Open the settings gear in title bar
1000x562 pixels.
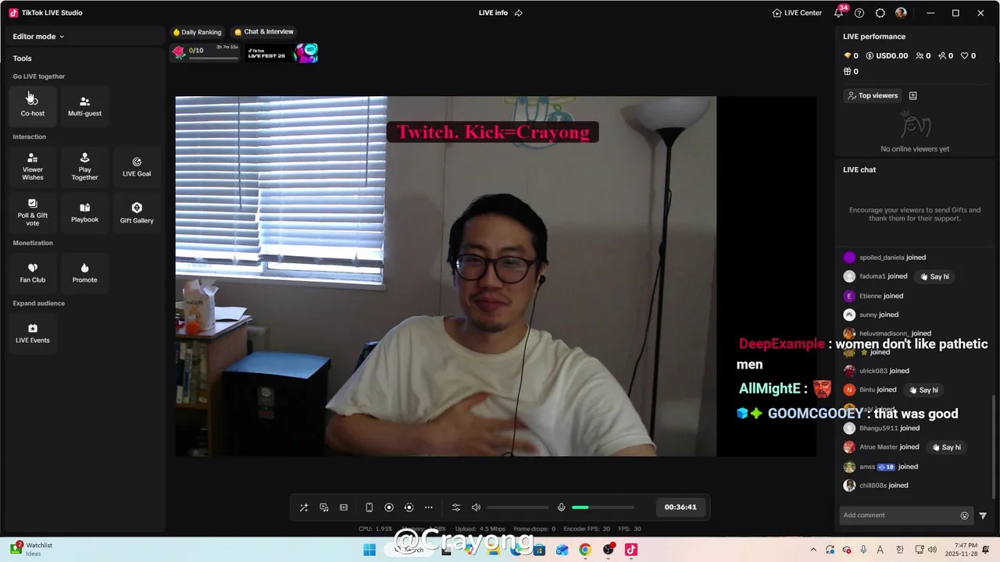(880, 13)
